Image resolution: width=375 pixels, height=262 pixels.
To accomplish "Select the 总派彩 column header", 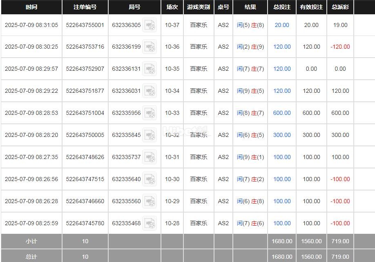I will pos(340,7).
